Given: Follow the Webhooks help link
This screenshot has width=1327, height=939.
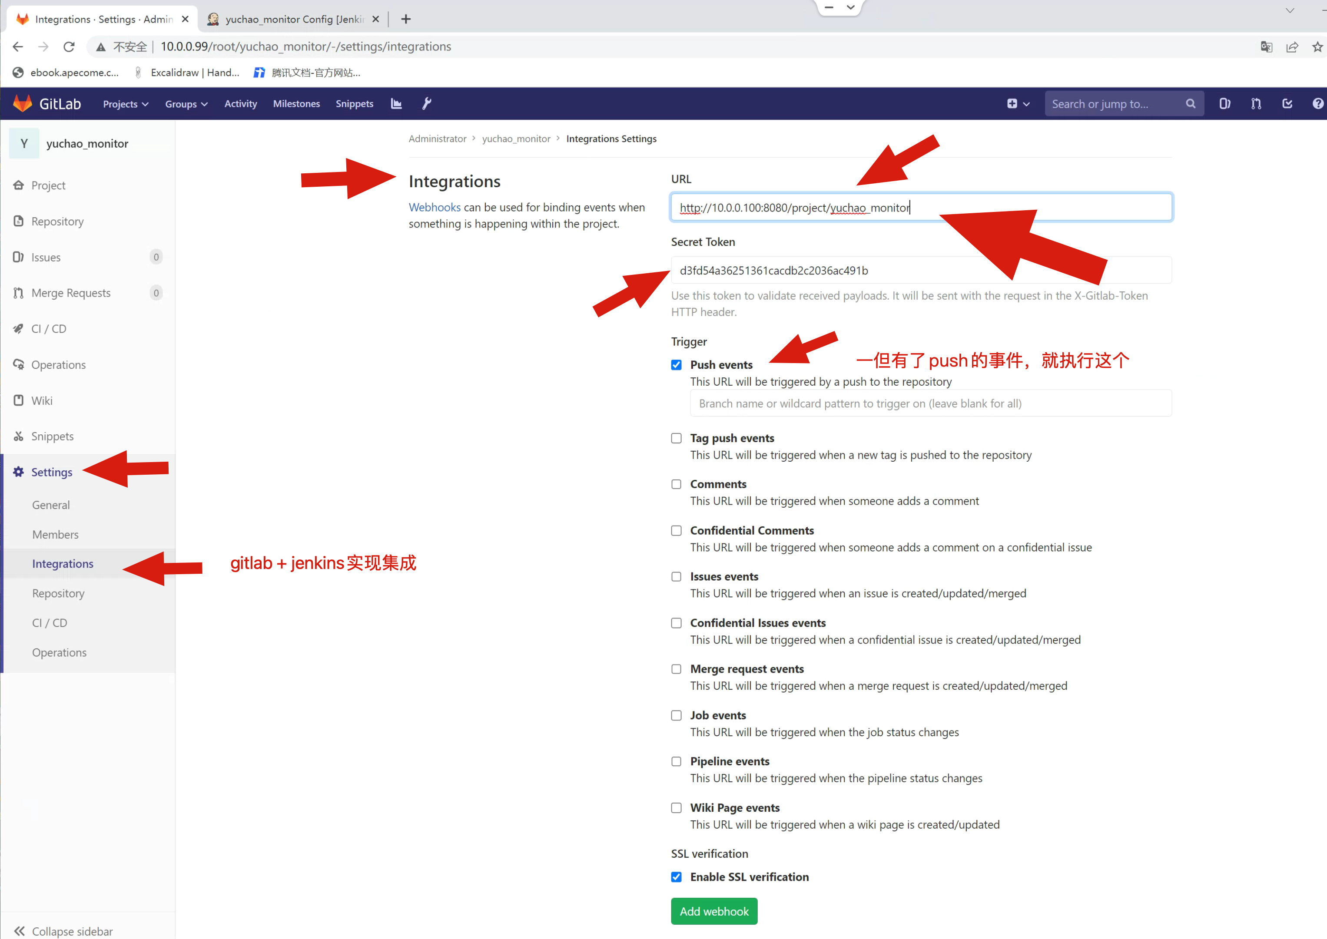Looking at the screenshot, I should pyautogui.click(x=435, y=207).
